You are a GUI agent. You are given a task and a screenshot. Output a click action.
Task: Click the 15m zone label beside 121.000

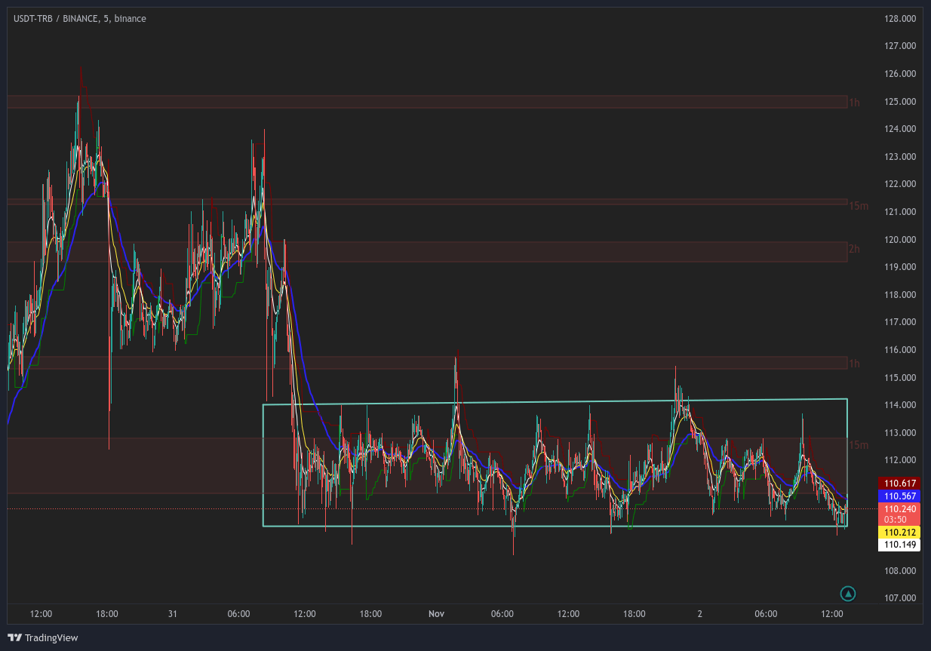(859, 206)
